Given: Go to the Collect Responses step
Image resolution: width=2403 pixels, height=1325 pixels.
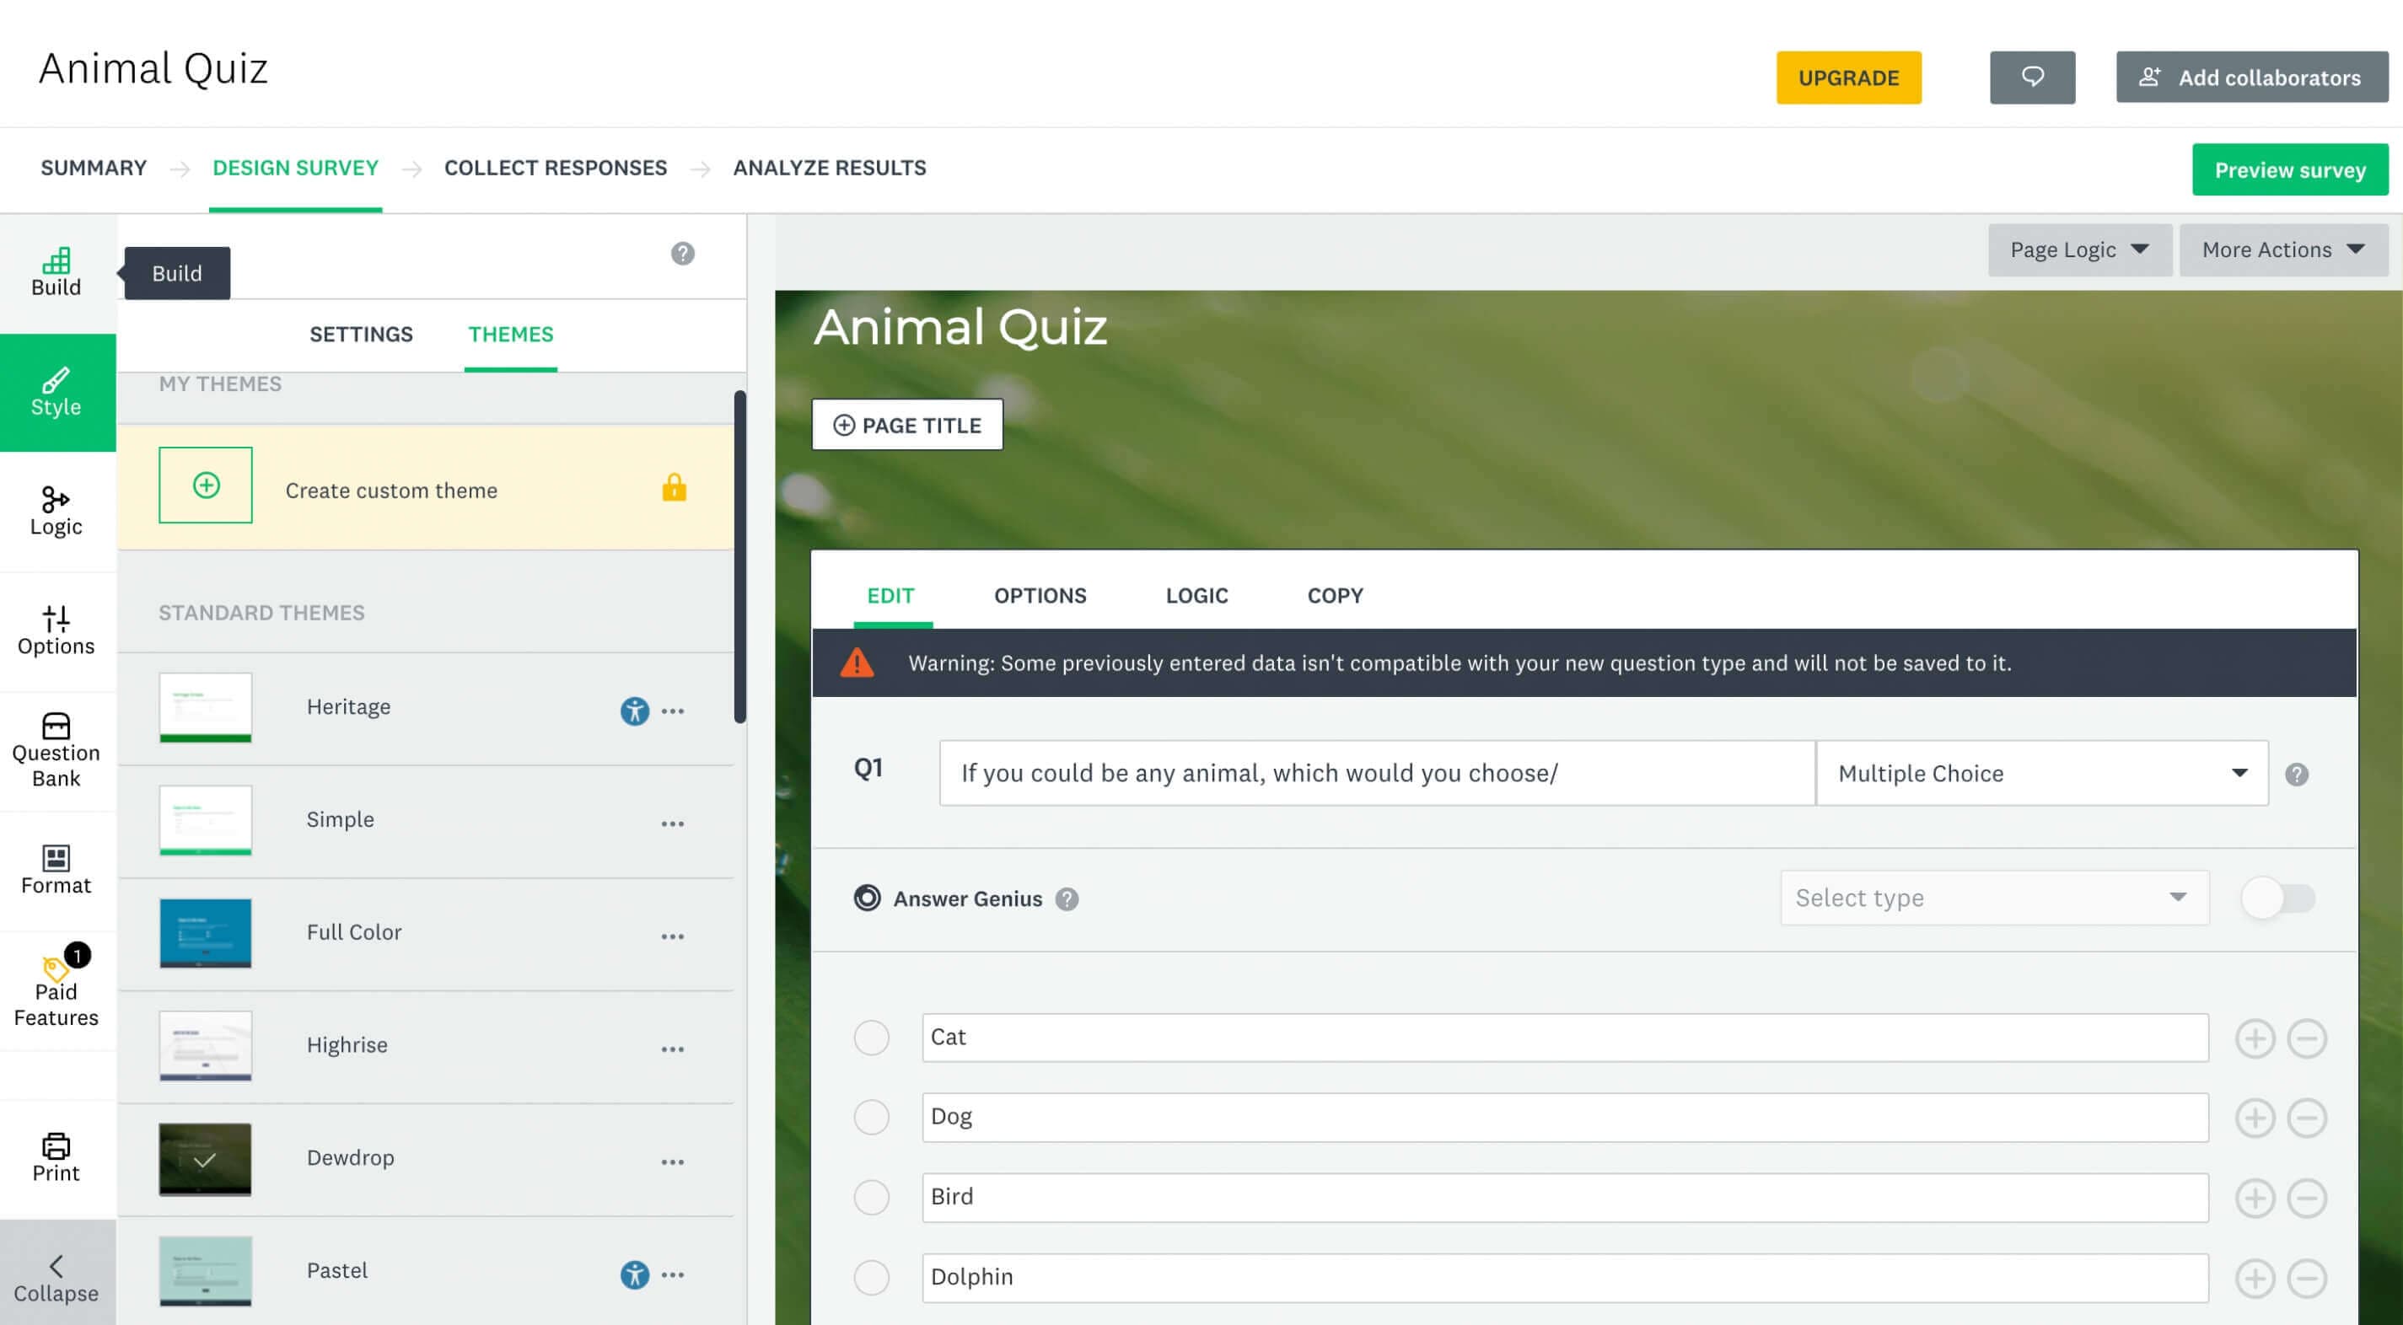Looking at the screenshot, I should coord(555,168).
